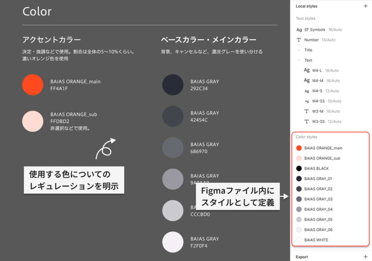Click the Text styles section label
The width and height of the screenshot is (372, 261).
pos(306,18)
